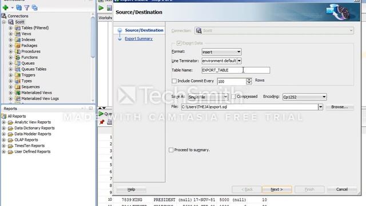
Task: Click the Materialized View Logs node icon
Action: [x=18, y=98]
